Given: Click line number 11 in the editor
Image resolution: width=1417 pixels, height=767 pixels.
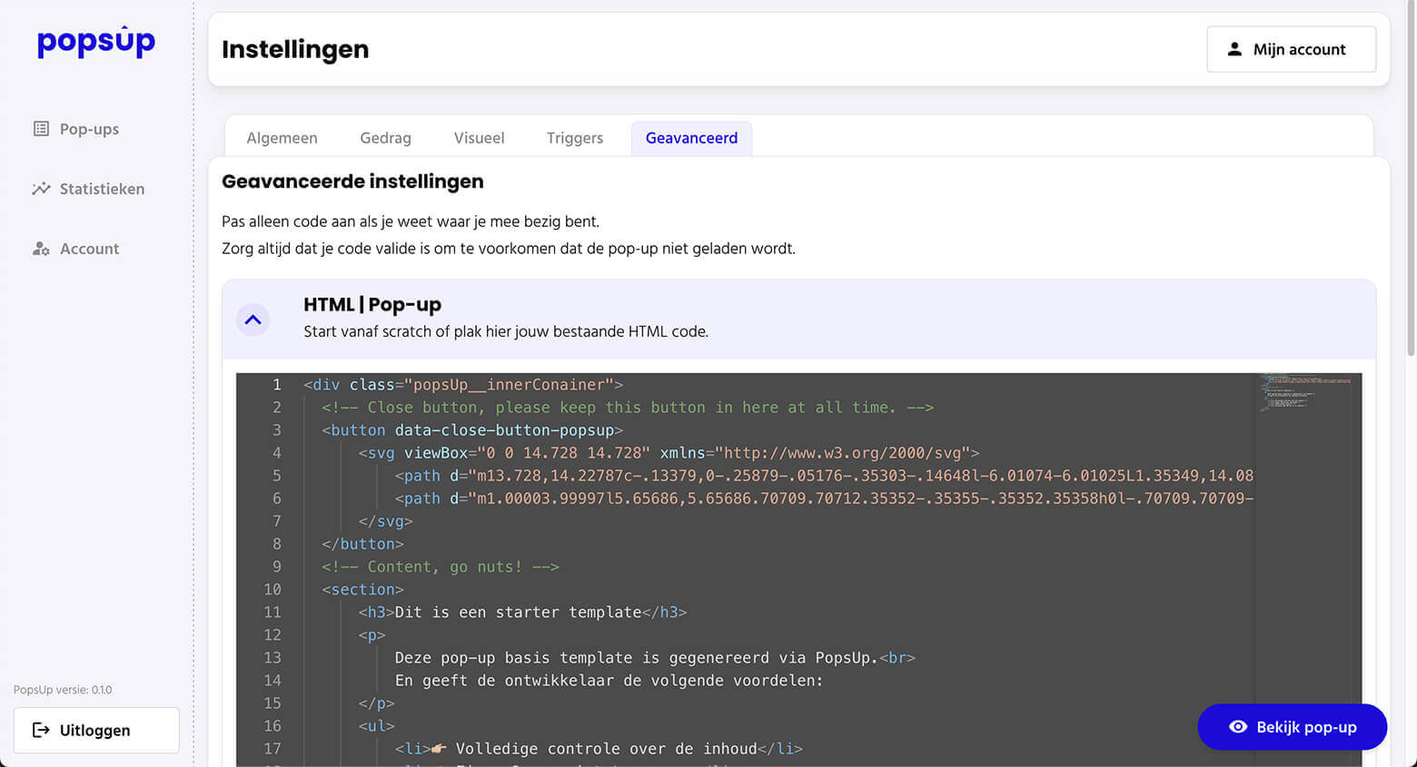Looking at the screenshot, I should (272, 612).
